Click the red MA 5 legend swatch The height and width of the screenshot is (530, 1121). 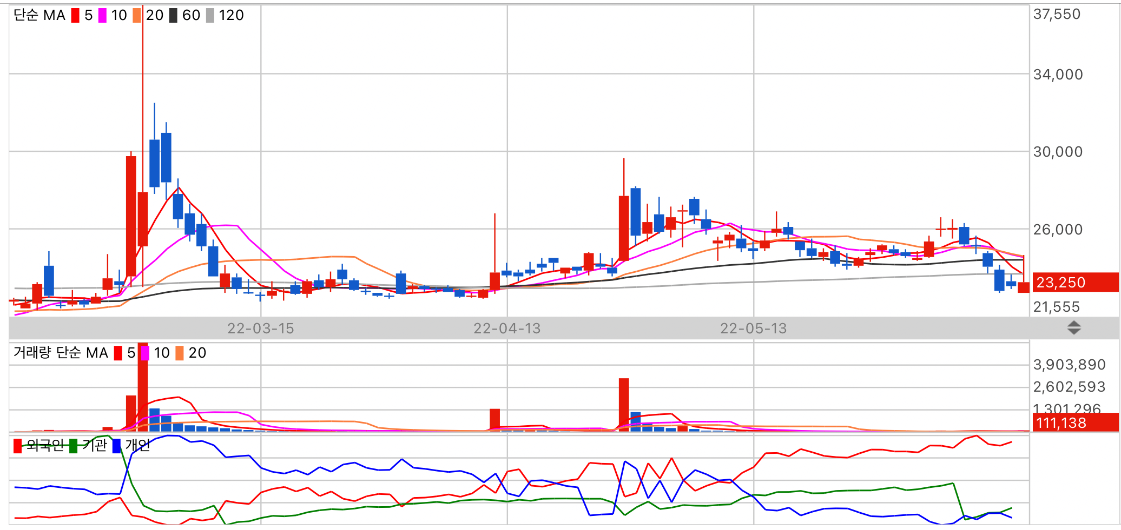click(x=75, y=15)
